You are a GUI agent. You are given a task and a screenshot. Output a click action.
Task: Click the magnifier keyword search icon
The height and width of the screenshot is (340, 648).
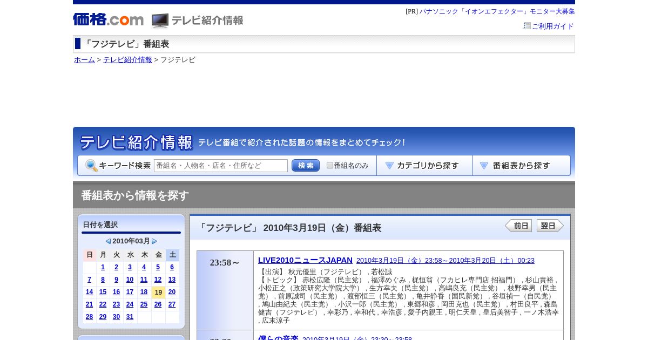click(91, 166)
